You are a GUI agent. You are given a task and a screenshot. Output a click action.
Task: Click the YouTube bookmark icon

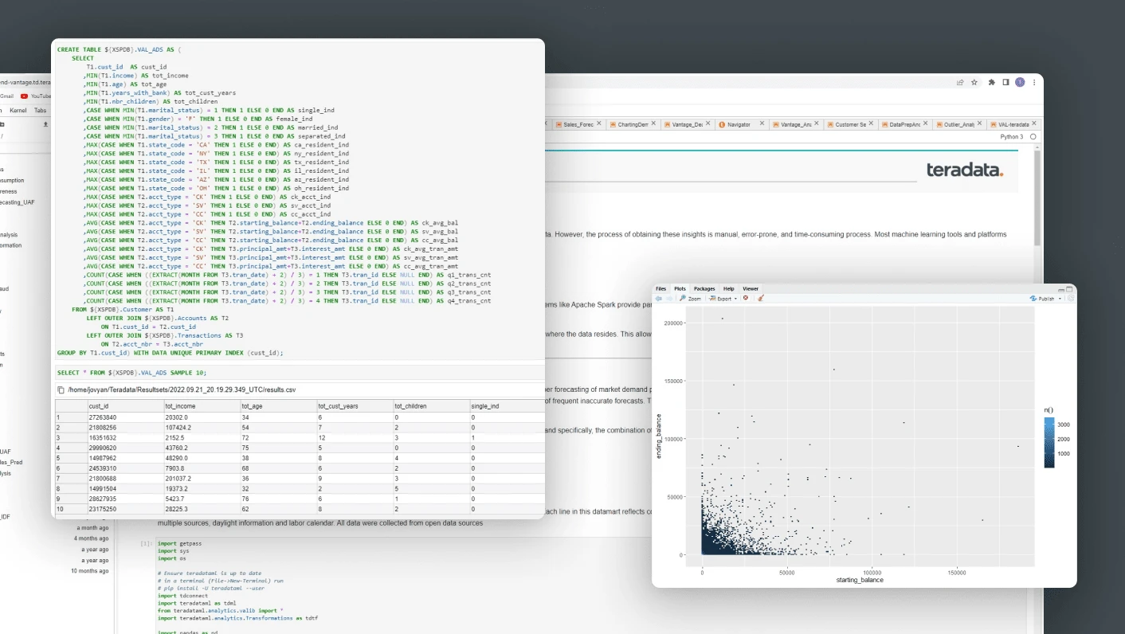(x=25, y=96)
